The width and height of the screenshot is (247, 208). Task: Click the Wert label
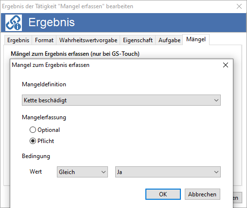pos(35,172)
